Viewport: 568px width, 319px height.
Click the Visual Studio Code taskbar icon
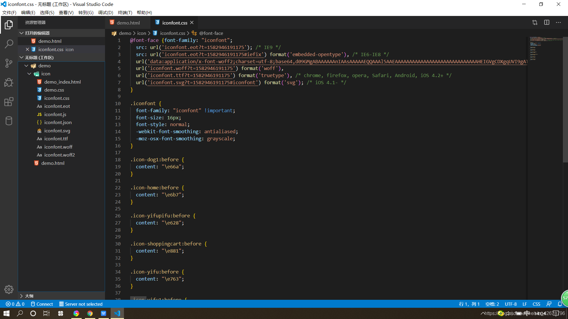coord(117,313)
